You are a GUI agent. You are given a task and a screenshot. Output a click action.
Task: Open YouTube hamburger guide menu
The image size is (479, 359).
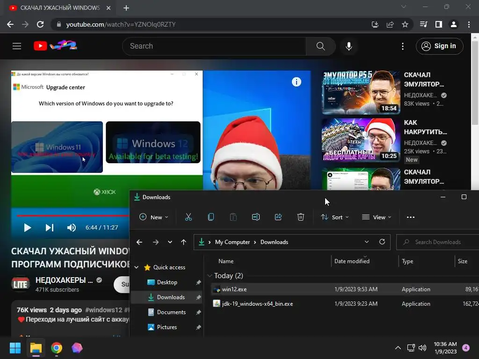[17, 46]
